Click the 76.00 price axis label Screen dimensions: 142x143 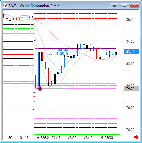click(130, 130)
